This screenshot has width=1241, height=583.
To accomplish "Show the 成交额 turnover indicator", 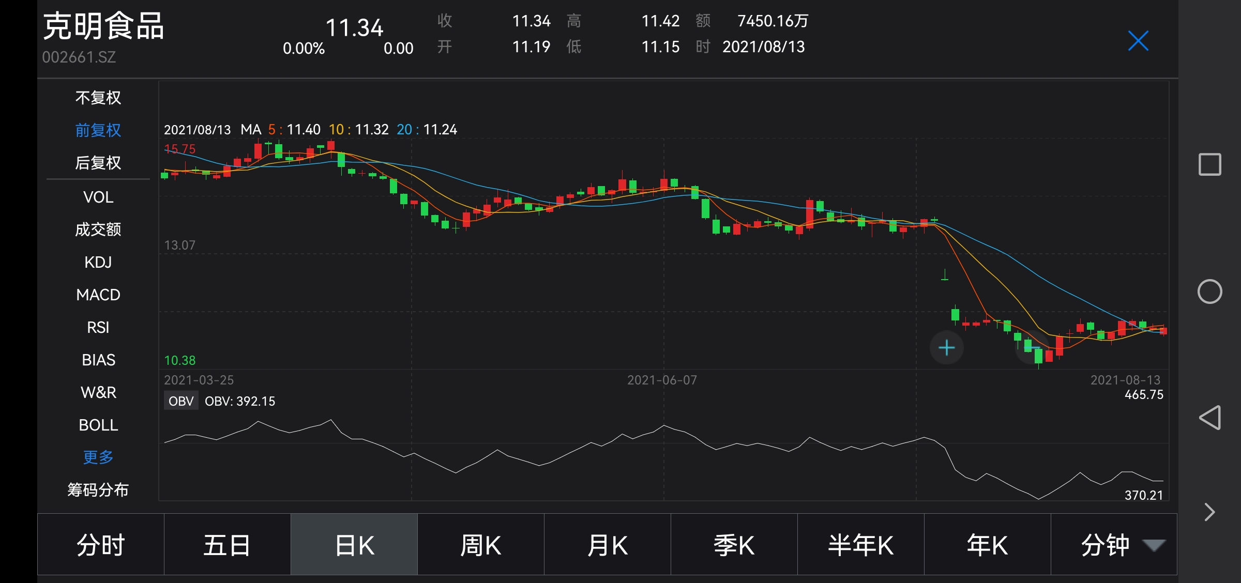I will [98, 229].
